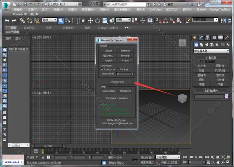Select the Select and Move tool
This screenshot has height=167, width=234.
click(90, 20)
